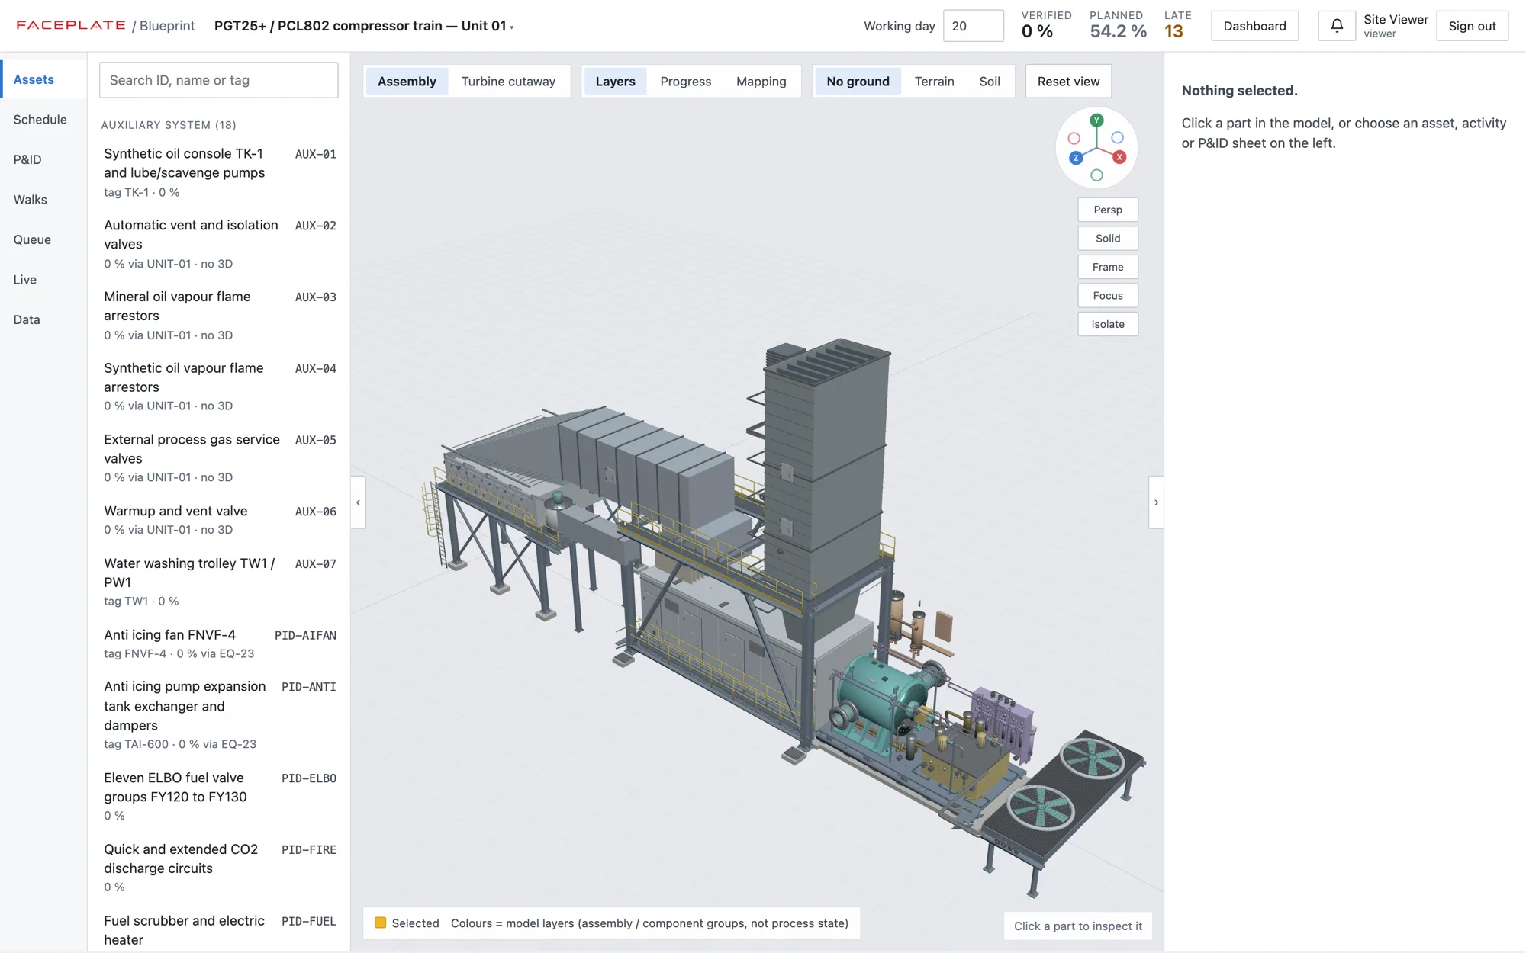The height and width of the screenshot is (953, 1526).
Task: Click the Focus button
Action: [1108, 296]
